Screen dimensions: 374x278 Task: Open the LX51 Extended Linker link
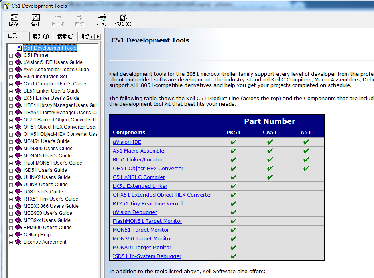click(140, 186)
